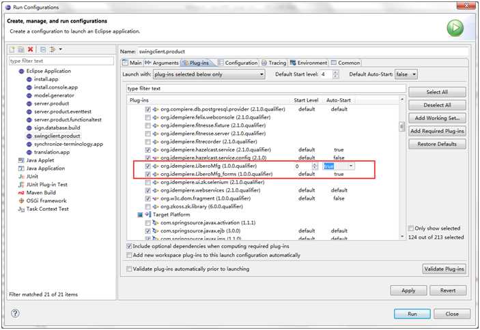Check org.idempiere.felix.webconsole plug-in checkbox

[148, 117]
